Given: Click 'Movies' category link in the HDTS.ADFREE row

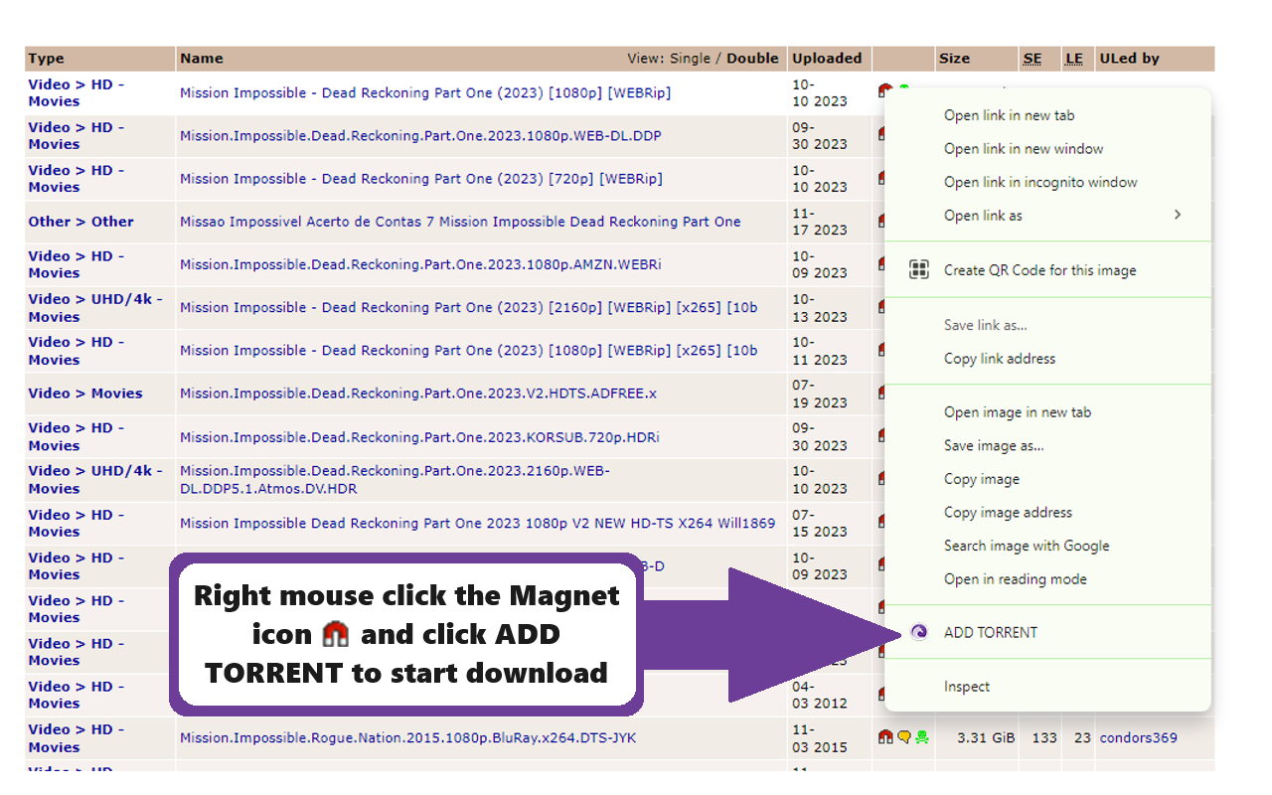Looking at the screenshot, I should [117, 394].
